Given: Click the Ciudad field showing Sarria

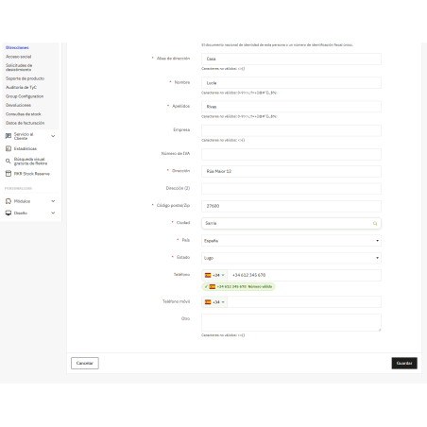Looking at the screenshot, I should click(x=291, y=223).
